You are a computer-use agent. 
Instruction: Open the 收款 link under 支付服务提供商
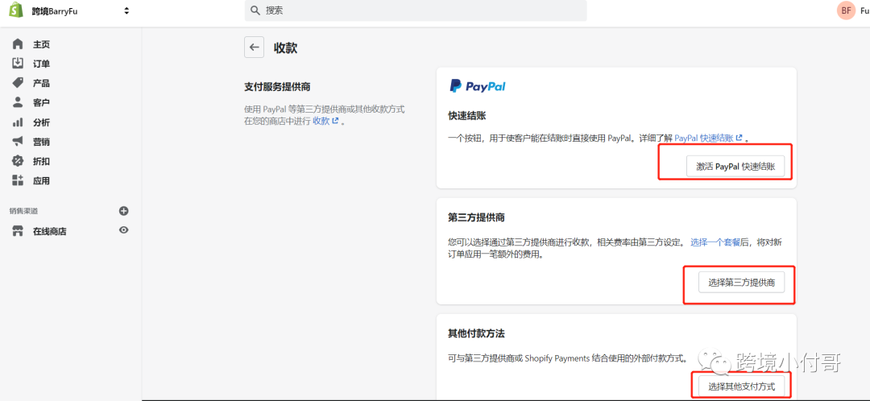tap(325, 120)
